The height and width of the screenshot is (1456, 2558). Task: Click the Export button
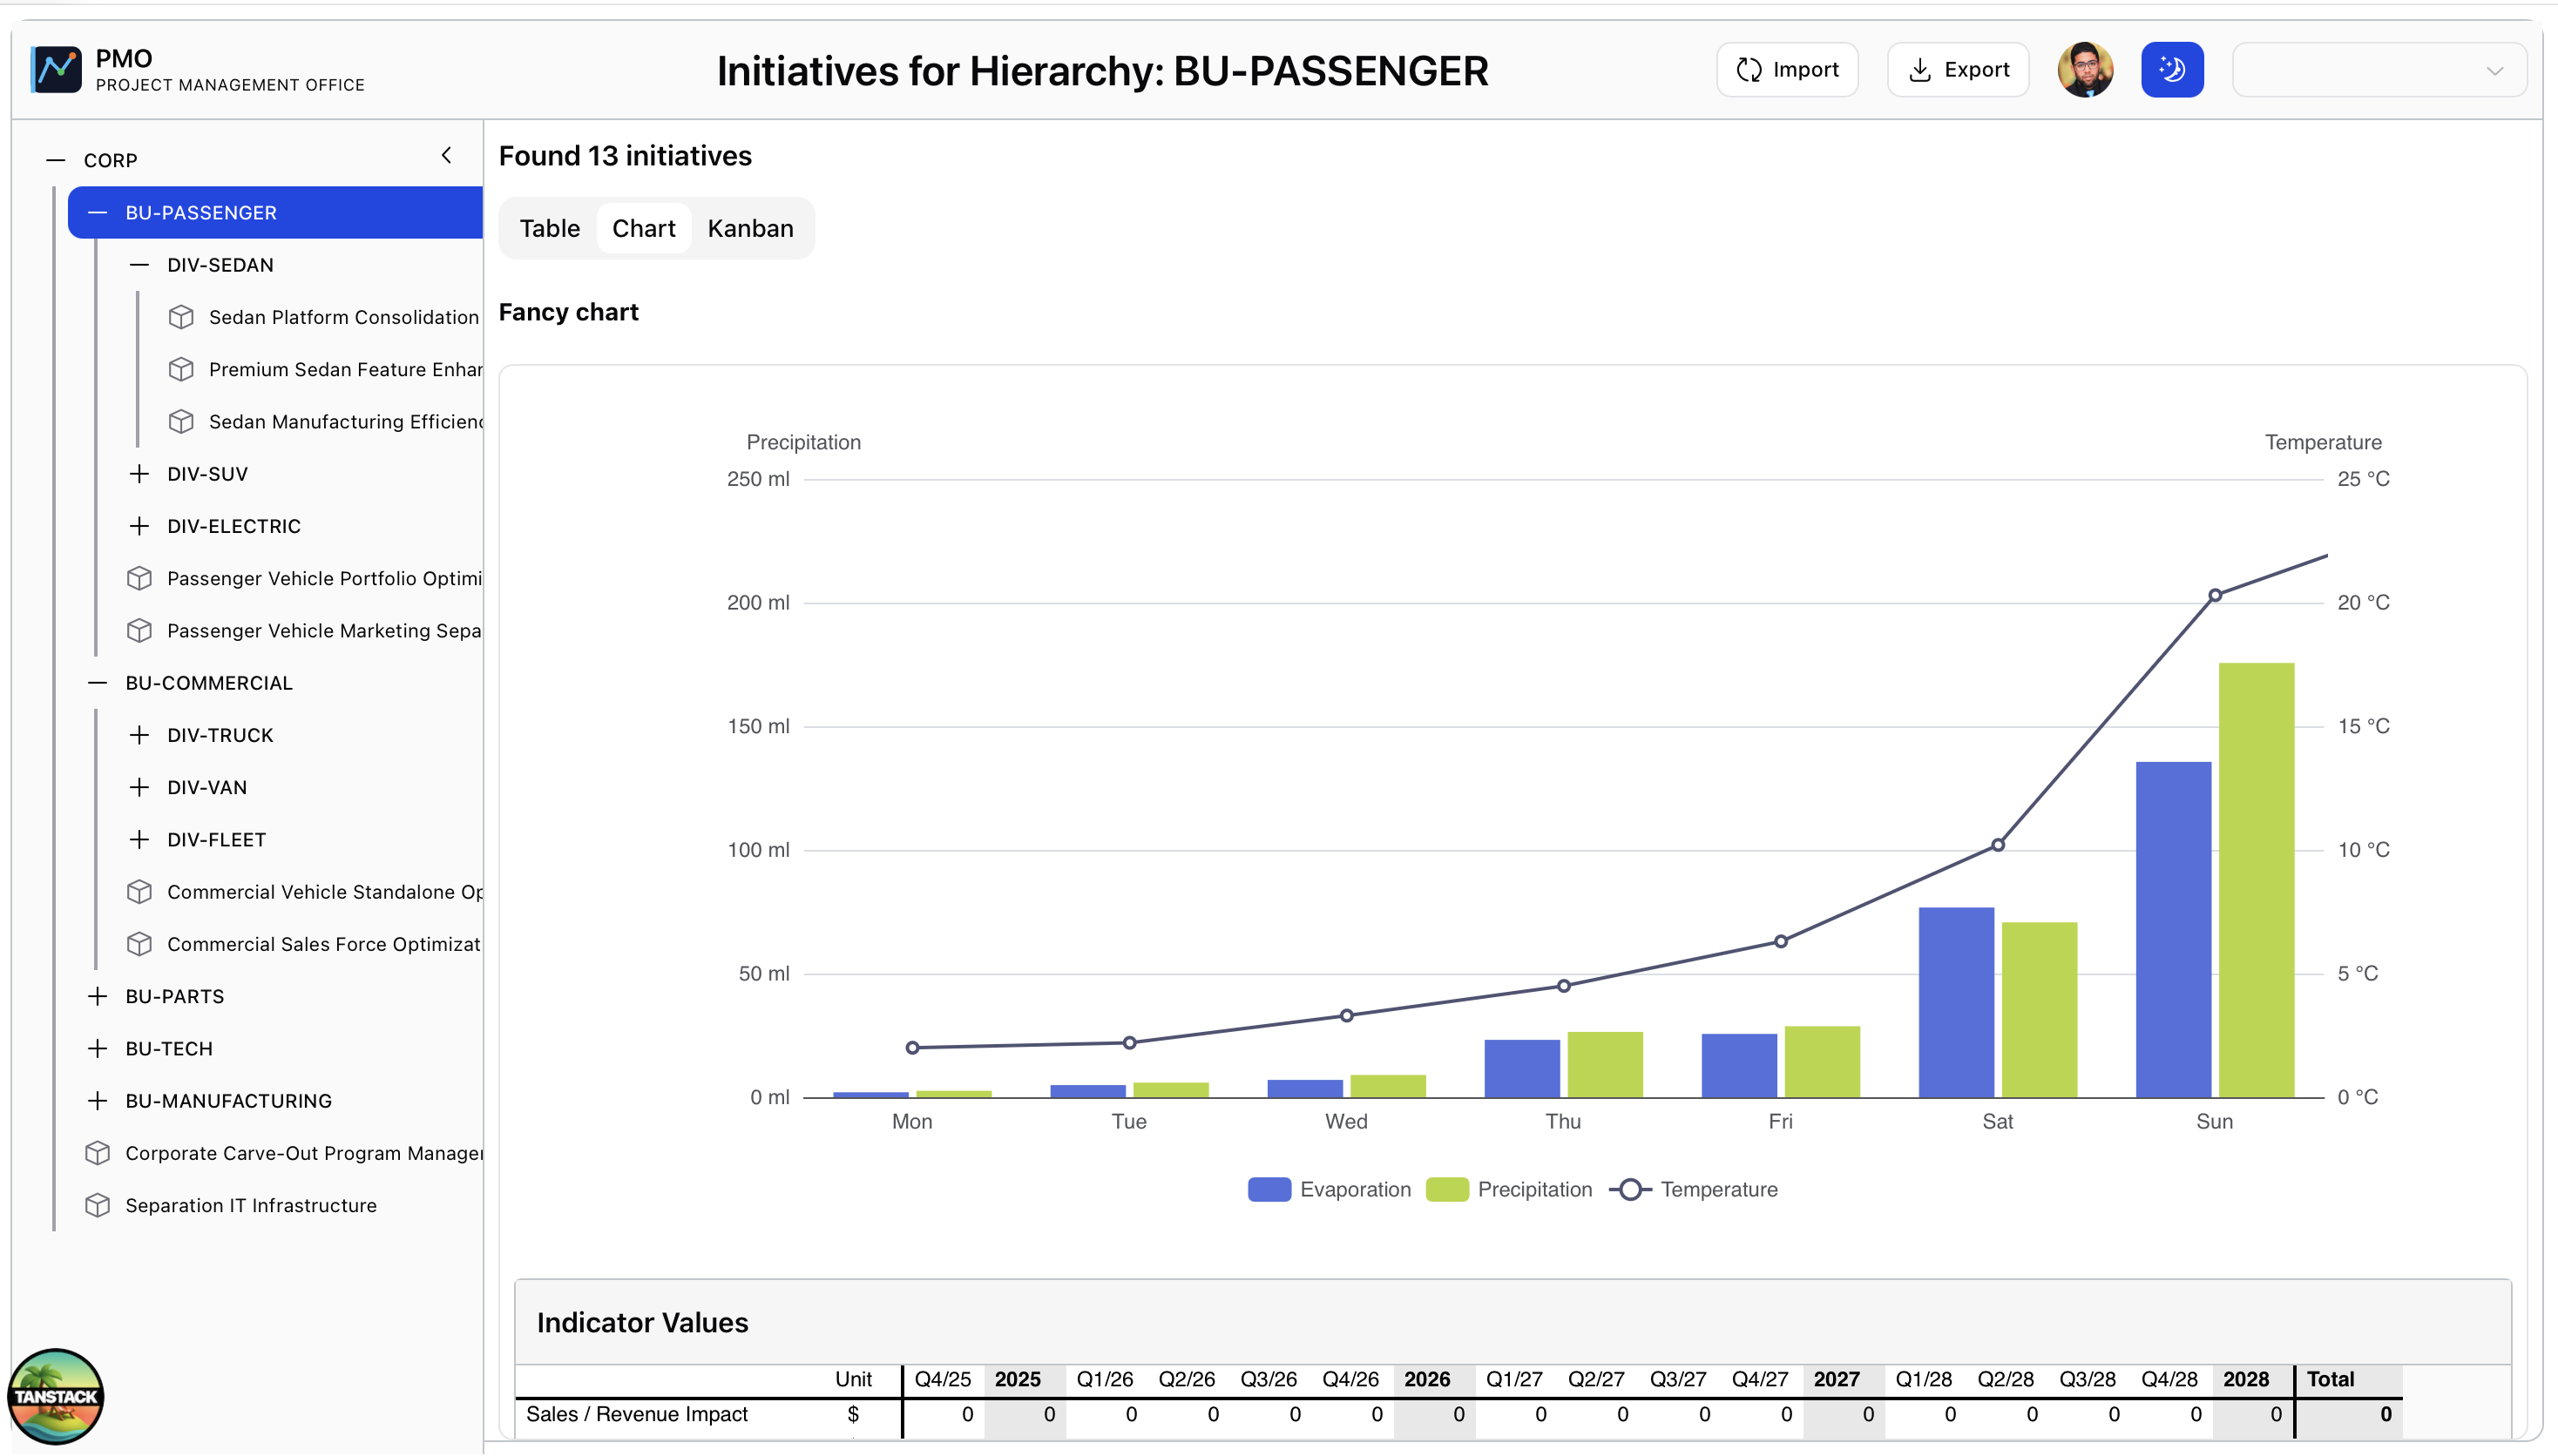[1957, 69]
